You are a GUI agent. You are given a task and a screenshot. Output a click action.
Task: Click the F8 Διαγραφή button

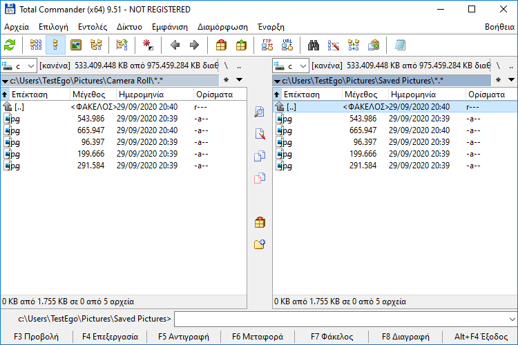(x=405, y=337)
